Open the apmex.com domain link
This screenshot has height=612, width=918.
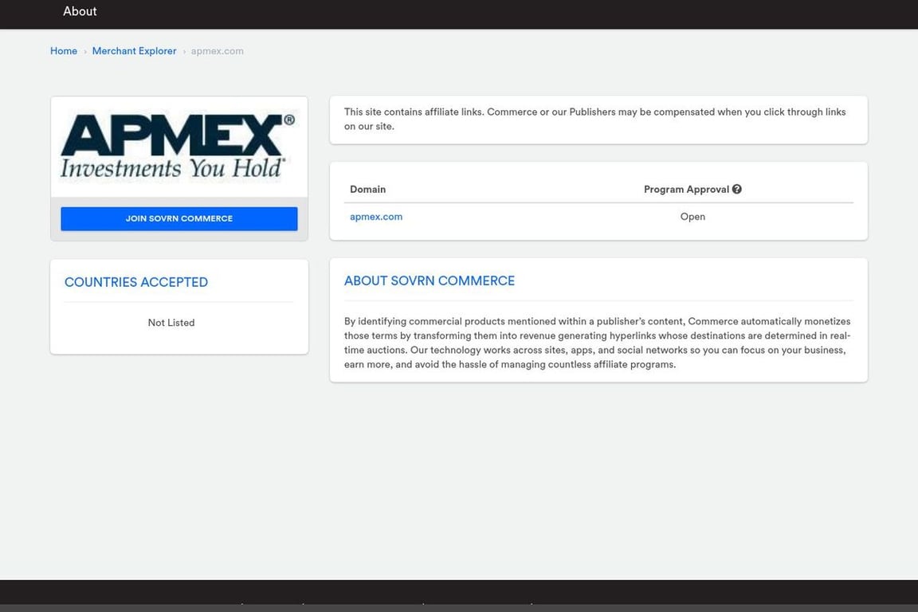click(x=376, y=217)
